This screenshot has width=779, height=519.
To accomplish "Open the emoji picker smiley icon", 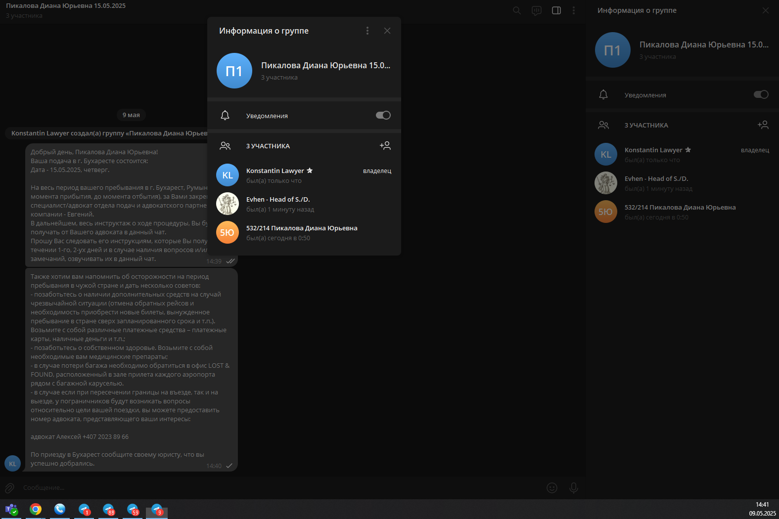I will 552,488.
